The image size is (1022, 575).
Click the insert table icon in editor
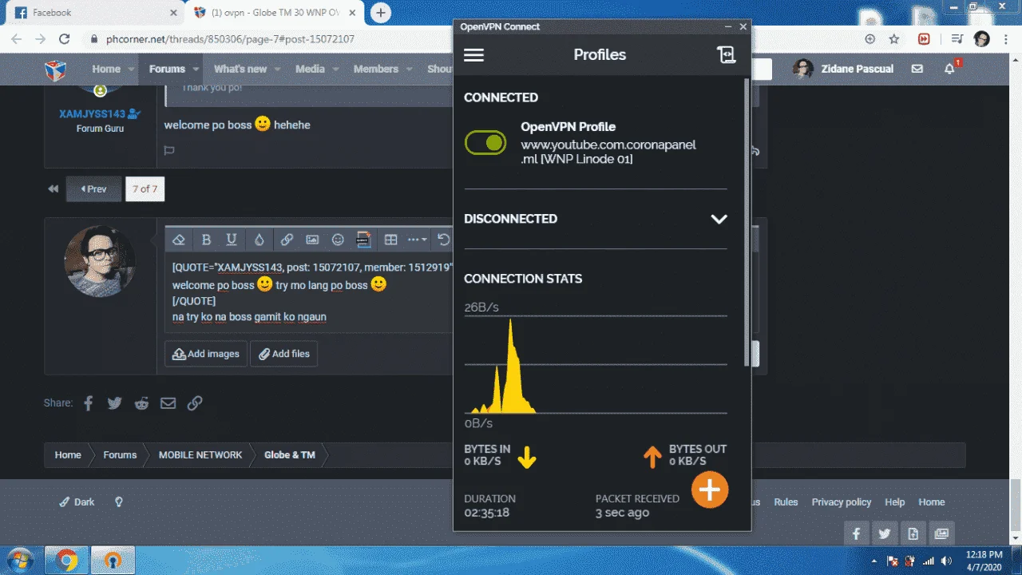tap(391, 240)
